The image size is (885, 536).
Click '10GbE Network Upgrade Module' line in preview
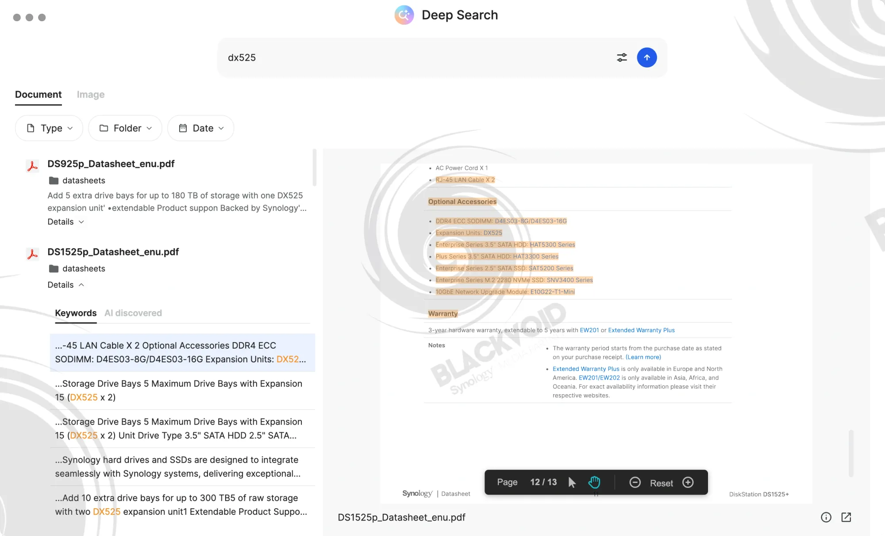pos(505,292)
